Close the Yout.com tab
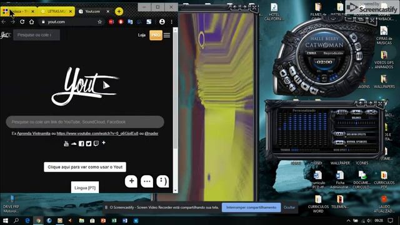Viewport: 400px width, 225px height. coord(108,11)
